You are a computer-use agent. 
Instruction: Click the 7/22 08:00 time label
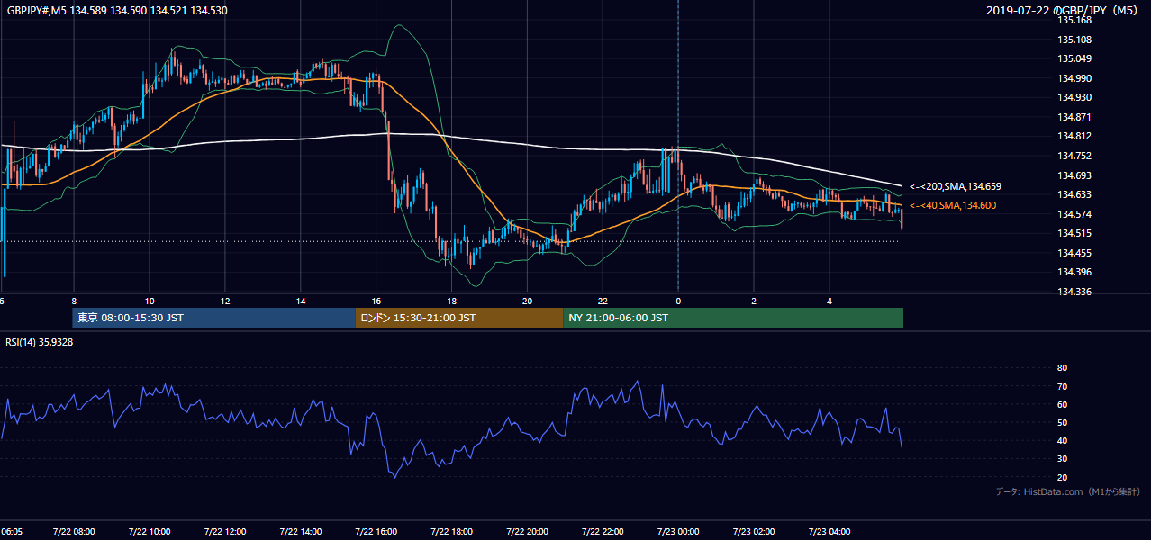tap(73, 531)
